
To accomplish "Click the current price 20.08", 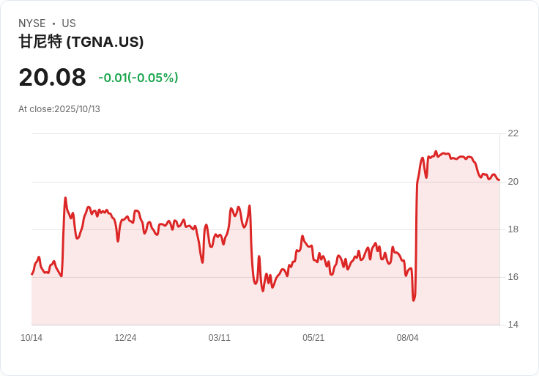I will (52, 78).
